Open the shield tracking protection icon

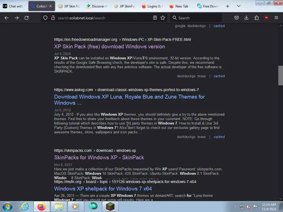(x=45, y=18)
